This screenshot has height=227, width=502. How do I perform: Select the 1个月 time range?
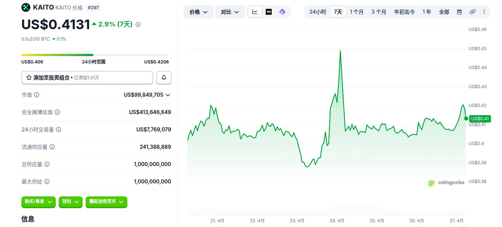point(357,12)
